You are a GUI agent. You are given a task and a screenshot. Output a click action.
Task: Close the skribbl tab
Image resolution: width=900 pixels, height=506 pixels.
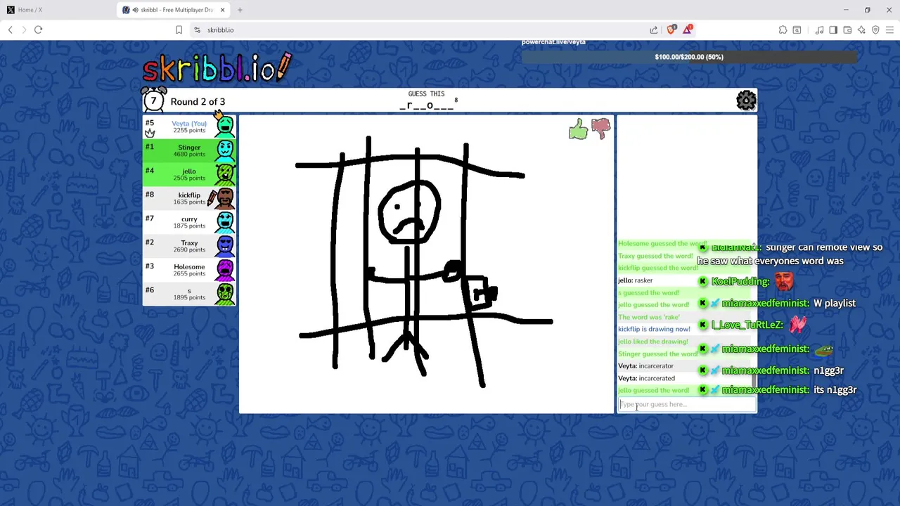[x=223, y=10]
